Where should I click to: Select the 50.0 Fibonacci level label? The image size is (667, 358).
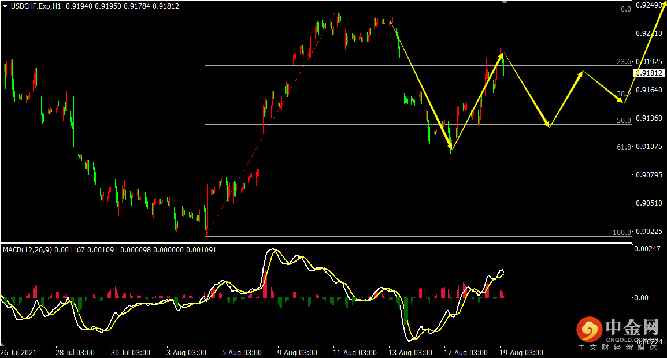624,120
